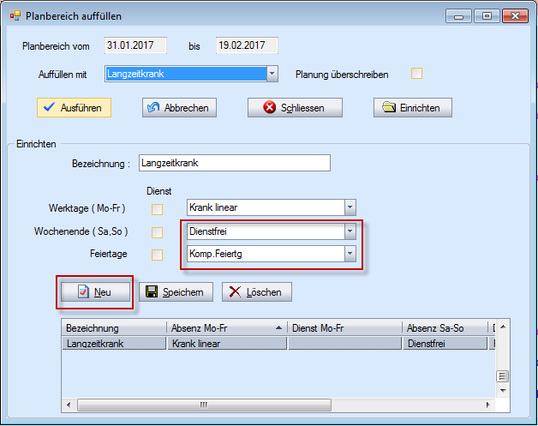
Task: Toggle the Wochenende (Sa,So) Dienst checkbox
Action: click(157, 232)
